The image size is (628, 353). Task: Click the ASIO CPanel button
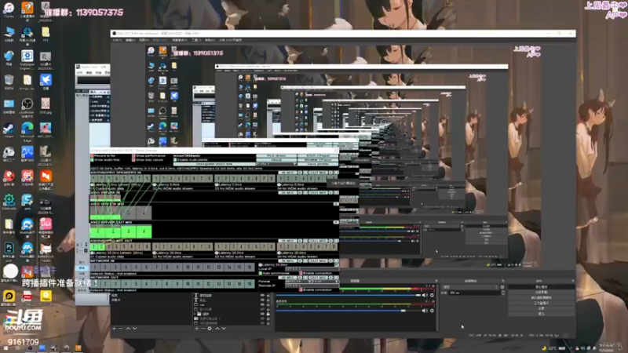pos(318,155)
